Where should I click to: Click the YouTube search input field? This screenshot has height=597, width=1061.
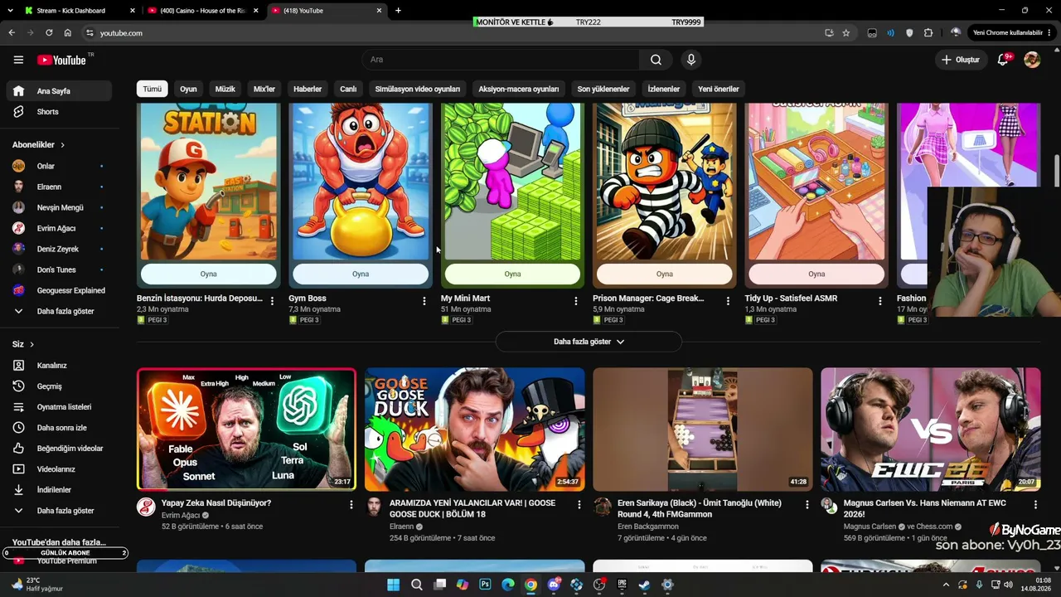501,60
